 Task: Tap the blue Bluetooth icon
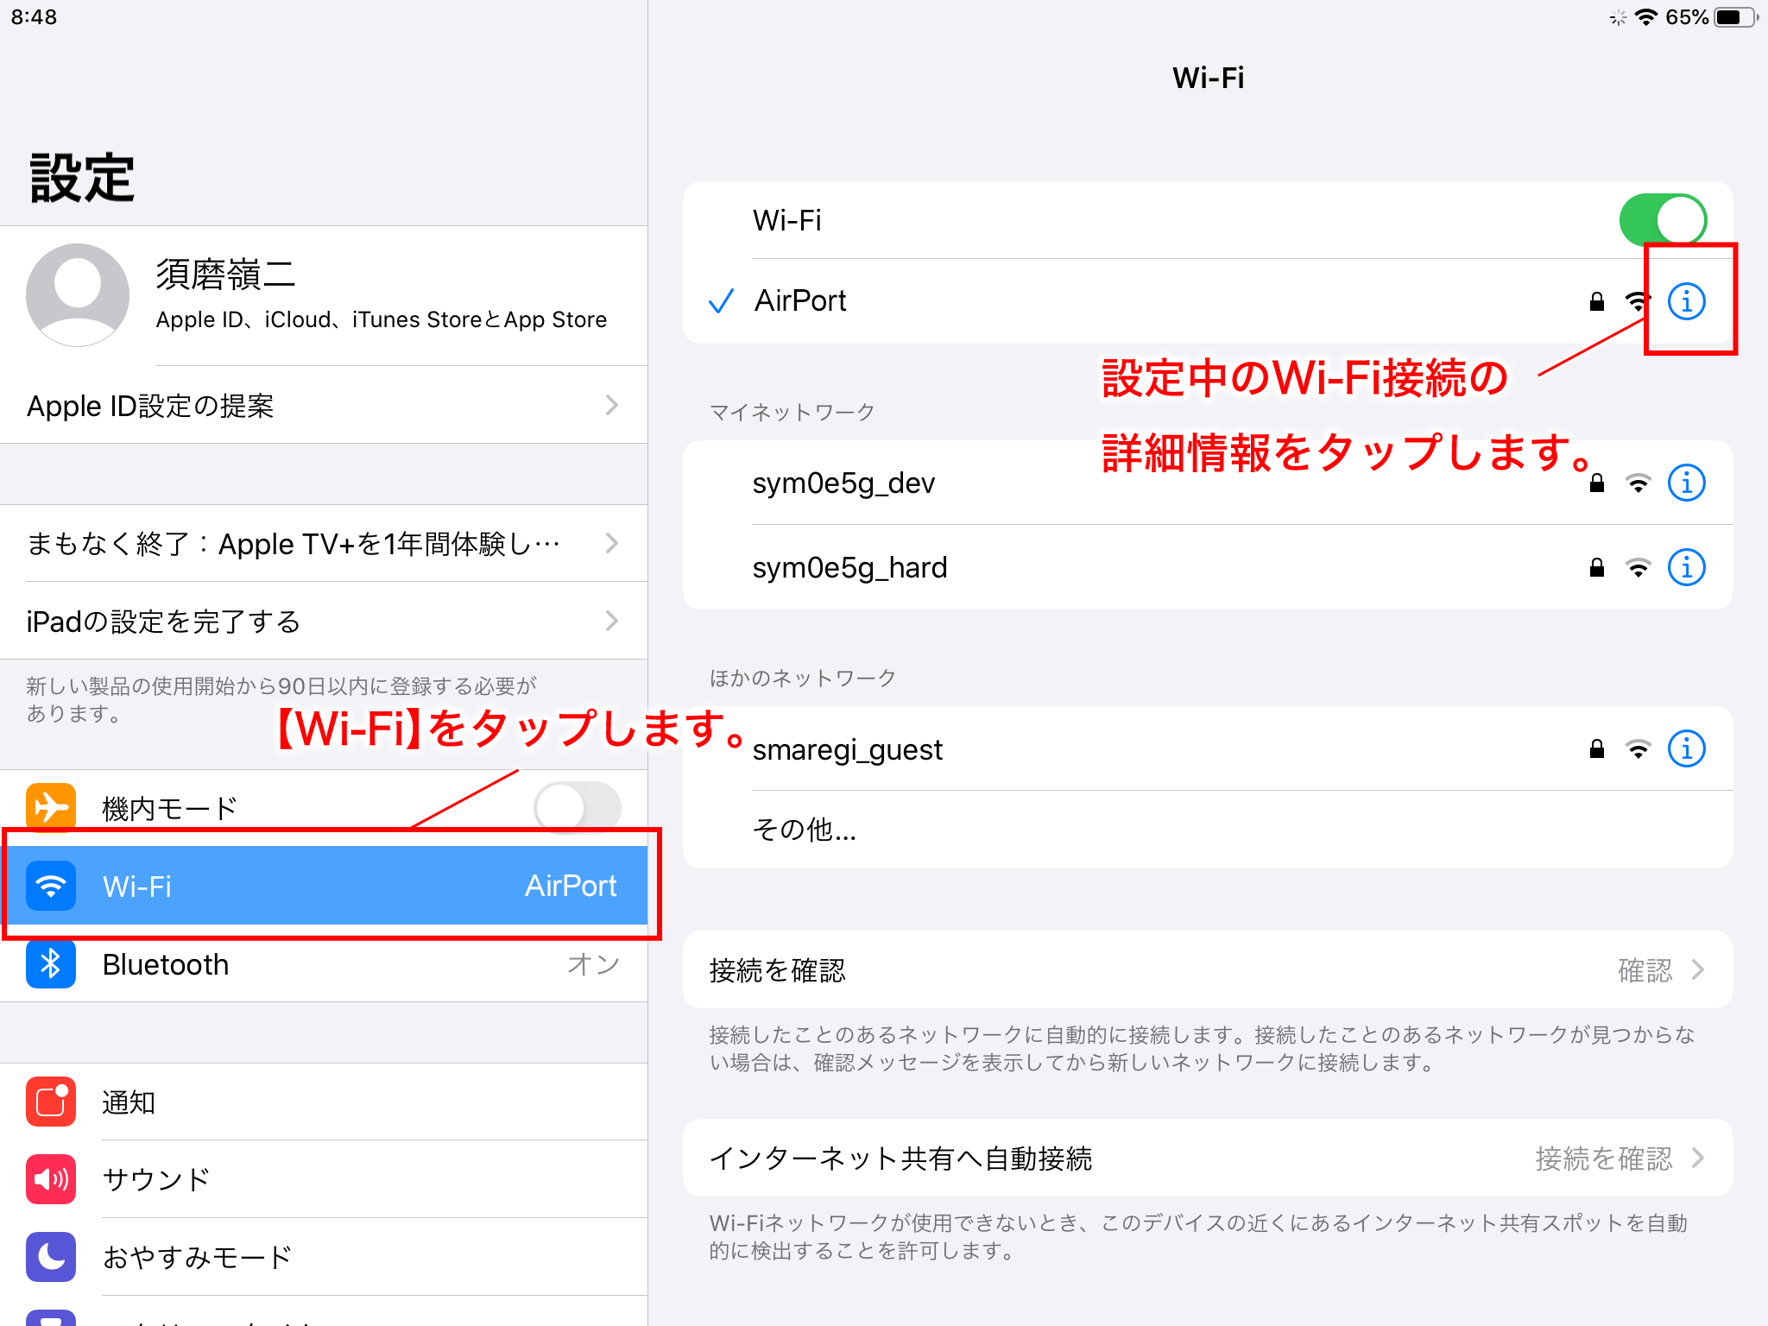click(51, 964)
